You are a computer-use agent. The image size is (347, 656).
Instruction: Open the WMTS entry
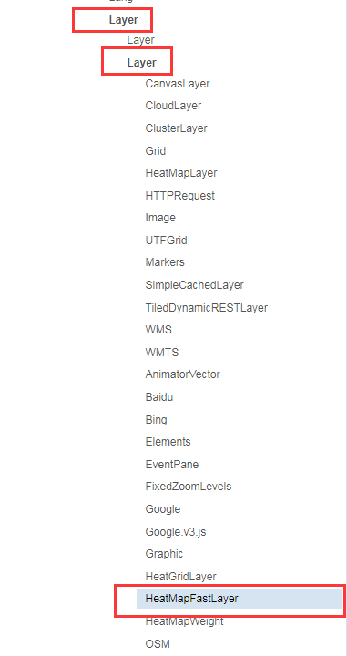click(162, 353)
